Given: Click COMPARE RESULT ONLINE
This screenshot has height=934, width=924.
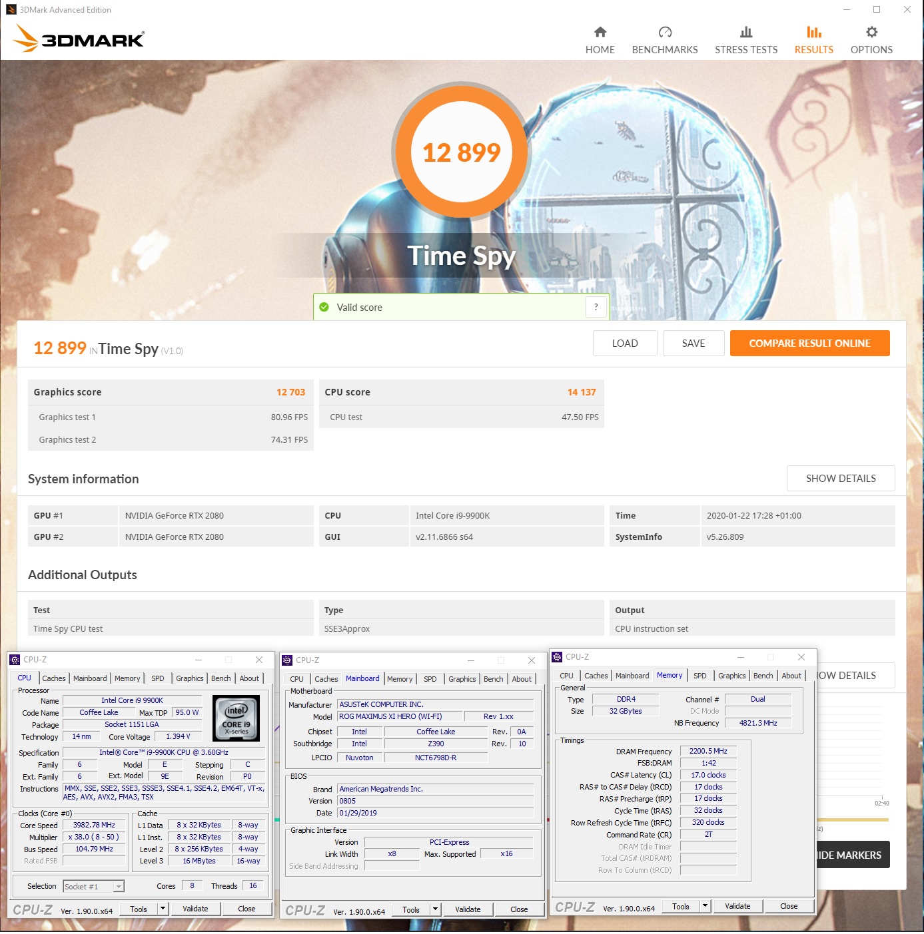Looking at the screenshot, I should coord(809,344).
